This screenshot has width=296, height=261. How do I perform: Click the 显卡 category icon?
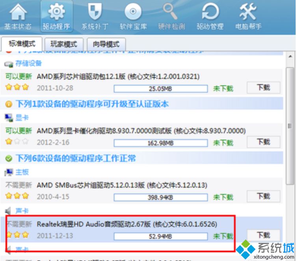coord(9,118)
